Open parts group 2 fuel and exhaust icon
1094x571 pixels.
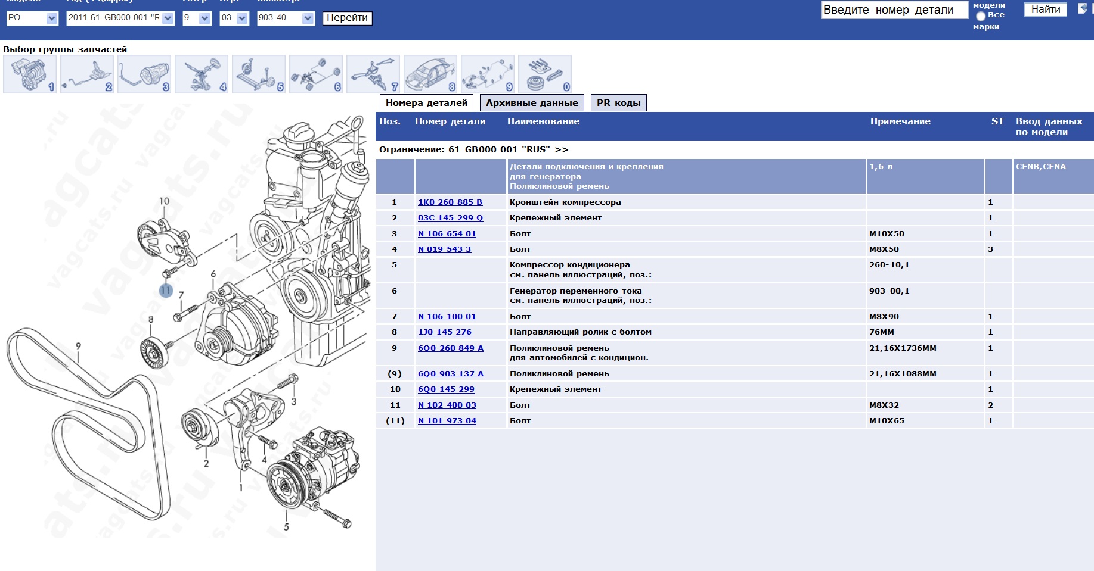pos(87,74)
